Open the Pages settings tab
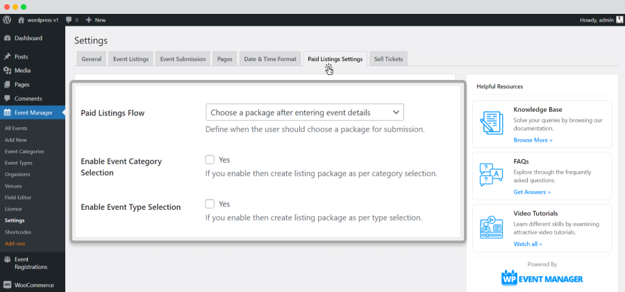 click(x=225, y=59)
